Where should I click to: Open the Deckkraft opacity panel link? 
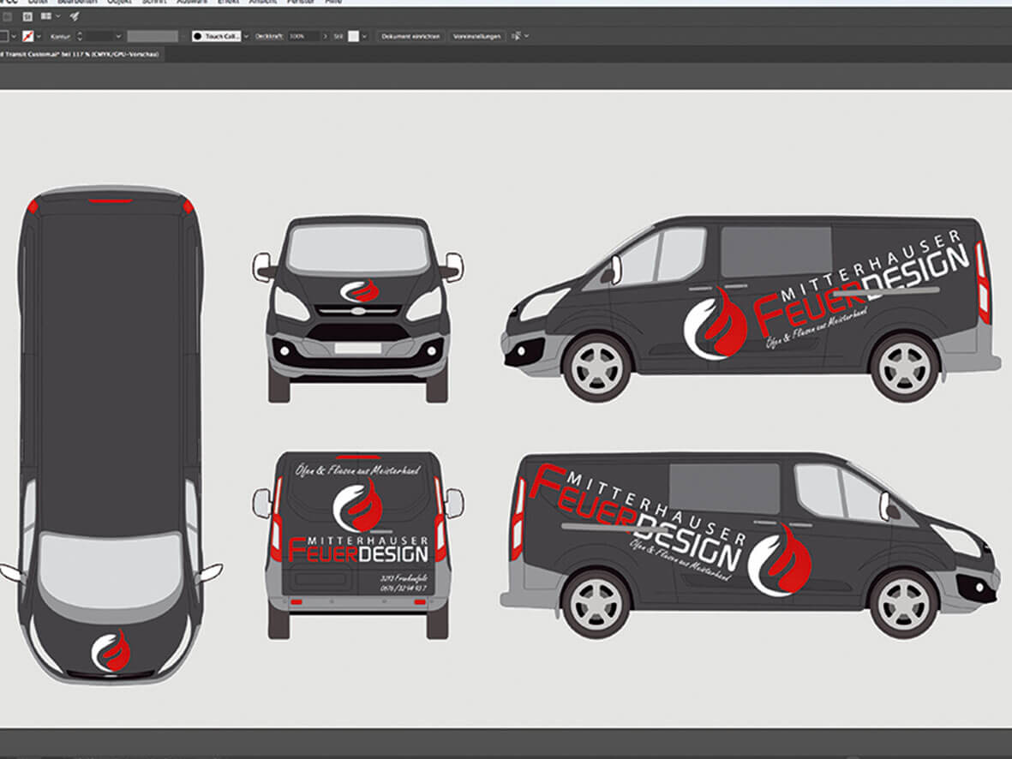click(x=269, y=37)
